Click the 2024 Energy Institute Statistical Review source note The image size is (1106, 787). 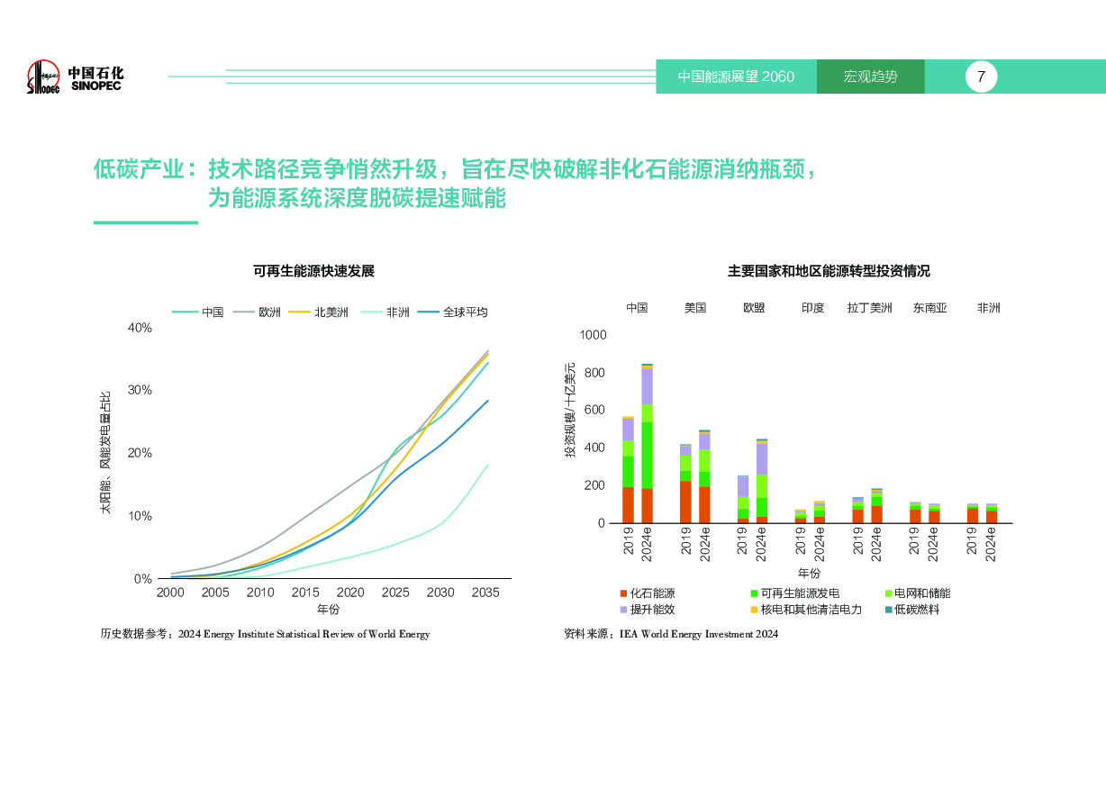point(304,634)
